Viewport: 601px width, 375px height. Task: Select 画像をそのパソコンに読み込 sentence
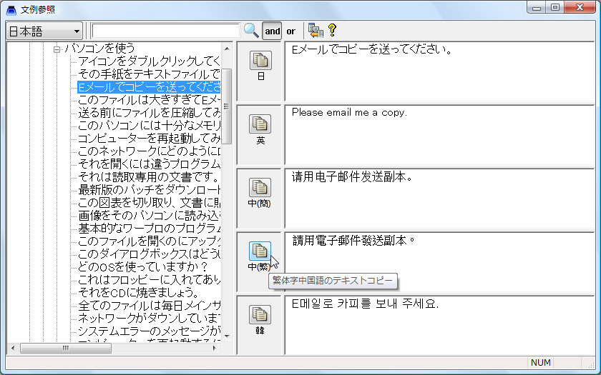click(149, 216)
